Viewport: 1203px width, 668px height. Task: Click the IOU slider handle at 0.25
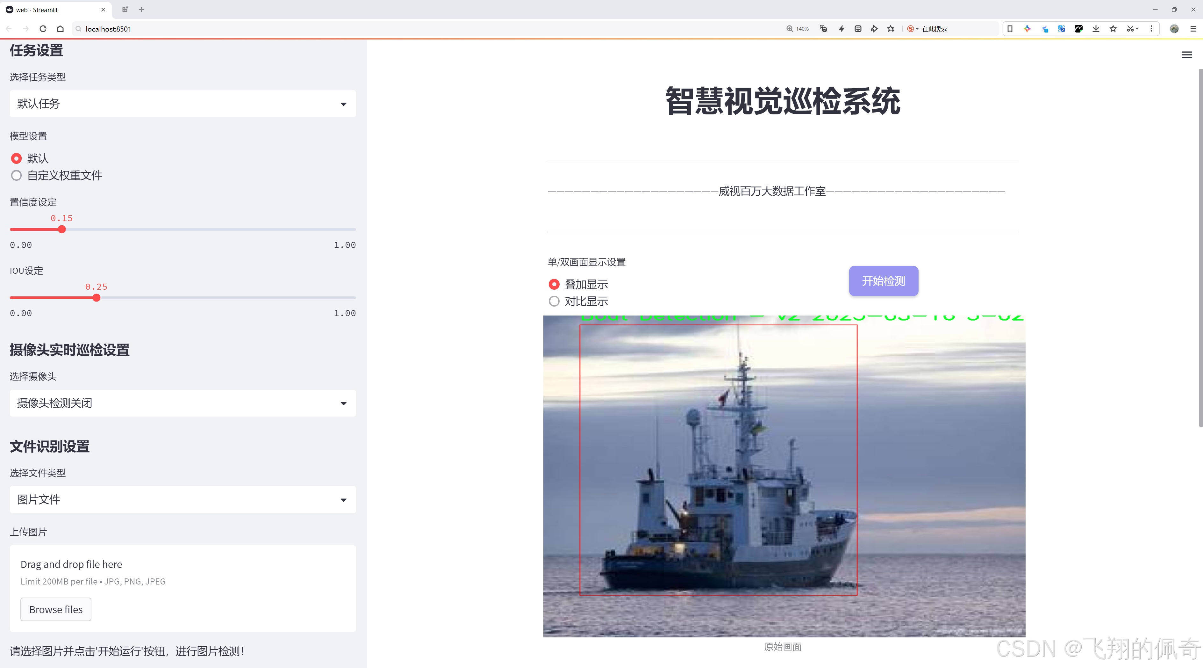click(x=96, y=298)
